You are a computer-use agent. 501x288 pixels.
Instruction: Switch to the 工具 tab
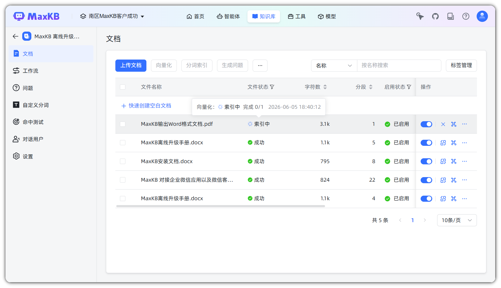(297, 16)
